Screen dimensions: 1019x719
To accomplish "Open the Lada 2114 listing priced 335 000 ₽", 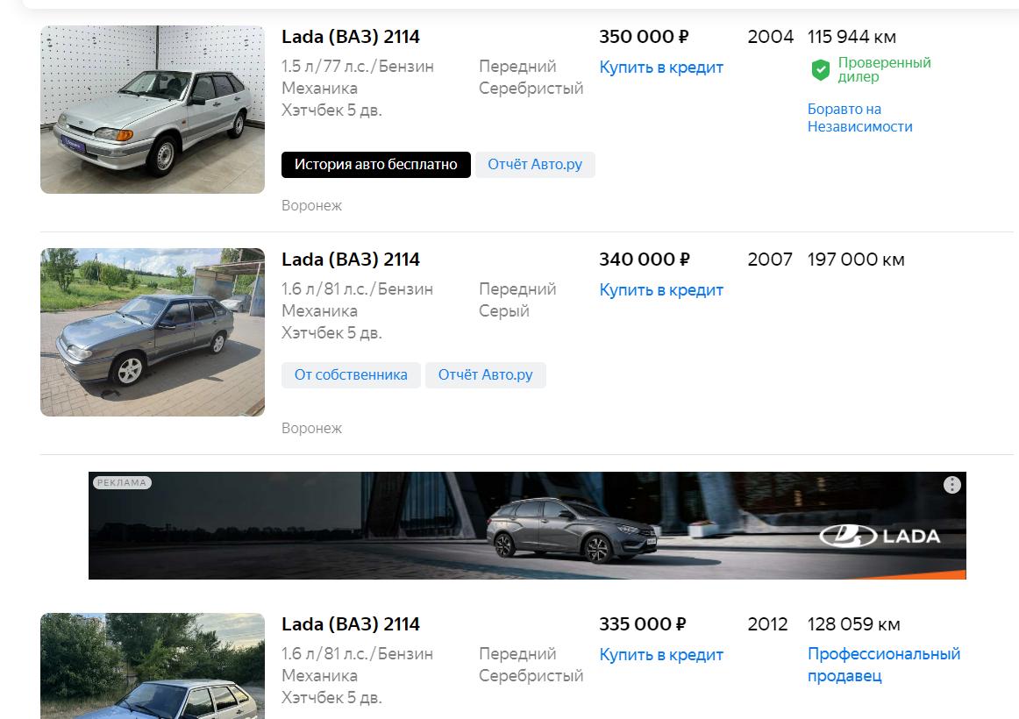I will click(350, 624).
